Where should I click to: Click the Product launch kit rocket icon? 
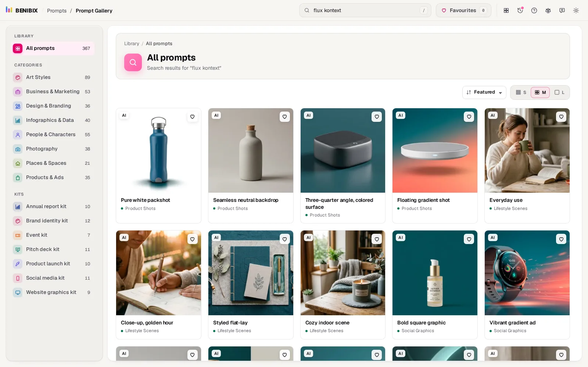point(18,264)
